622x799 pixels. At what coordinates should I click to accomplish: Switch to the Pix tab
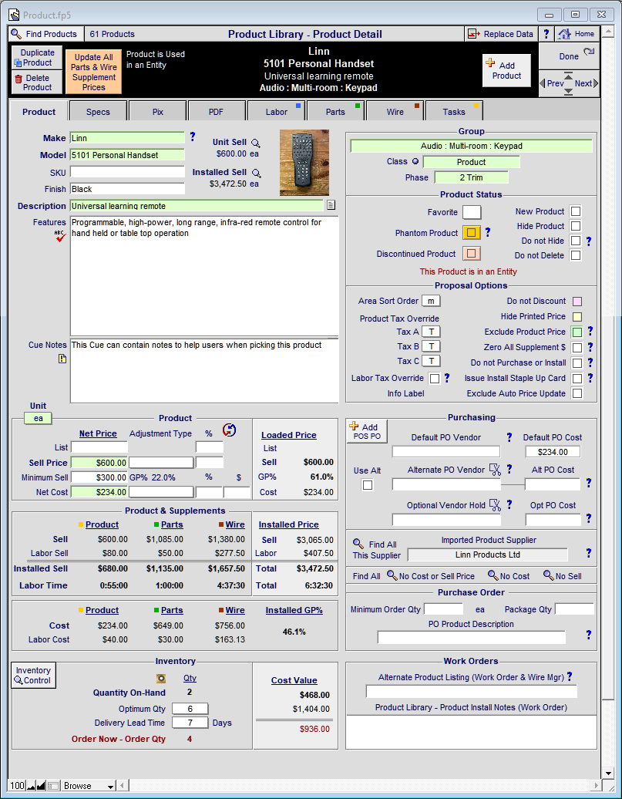point(158,112)
